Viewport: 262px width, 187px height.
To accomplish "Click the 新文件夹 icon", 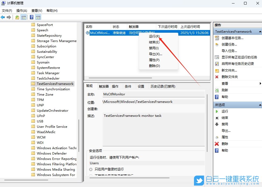I will (217, 70).
